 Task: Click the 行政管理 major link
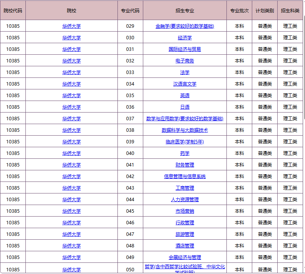tap(184, 223)
